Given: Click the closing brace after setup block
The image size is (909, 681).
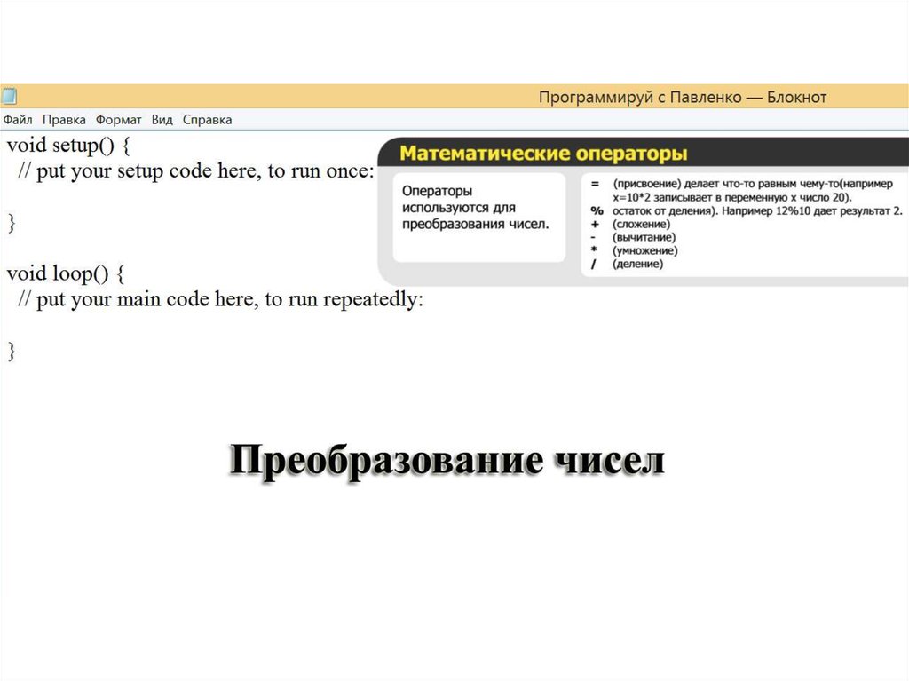Looking at the screenshot, I should point(11,223).
